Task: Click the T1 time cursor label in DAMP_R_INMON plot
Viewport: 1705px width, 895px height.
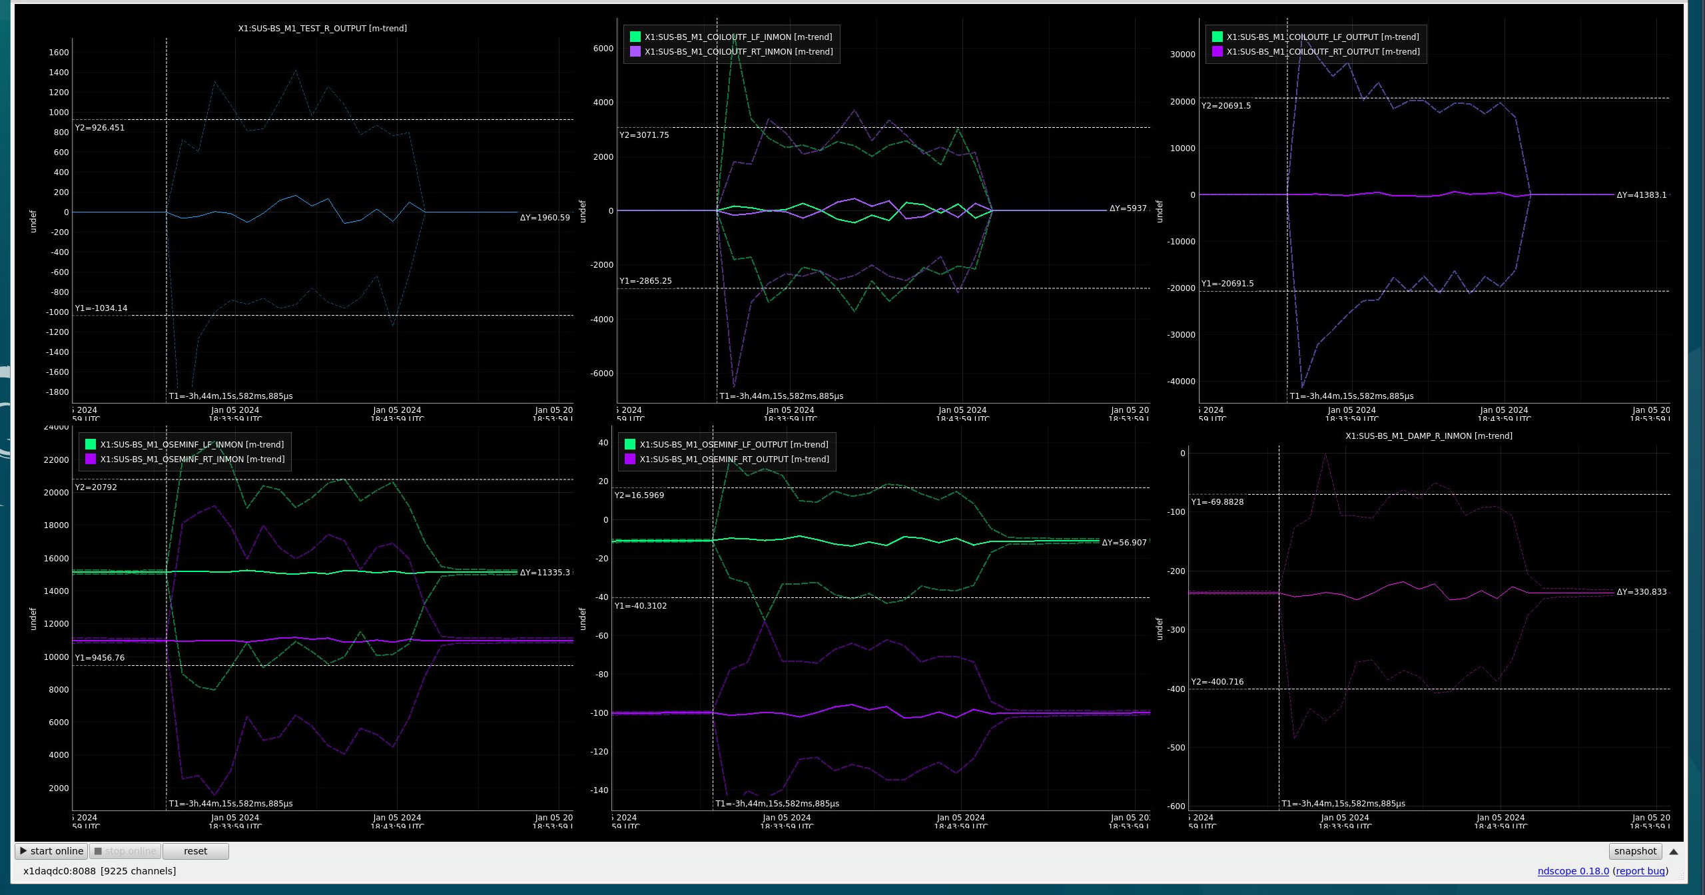Action: pyautogui.click(x=1343, y=804)
